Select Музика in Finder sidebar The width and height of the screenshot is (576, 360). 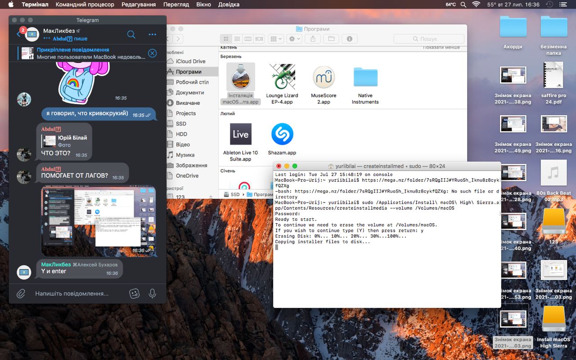[185, 155]
